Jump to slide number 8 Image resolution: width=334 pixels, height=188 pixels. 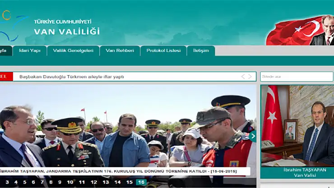coord(51,182)
